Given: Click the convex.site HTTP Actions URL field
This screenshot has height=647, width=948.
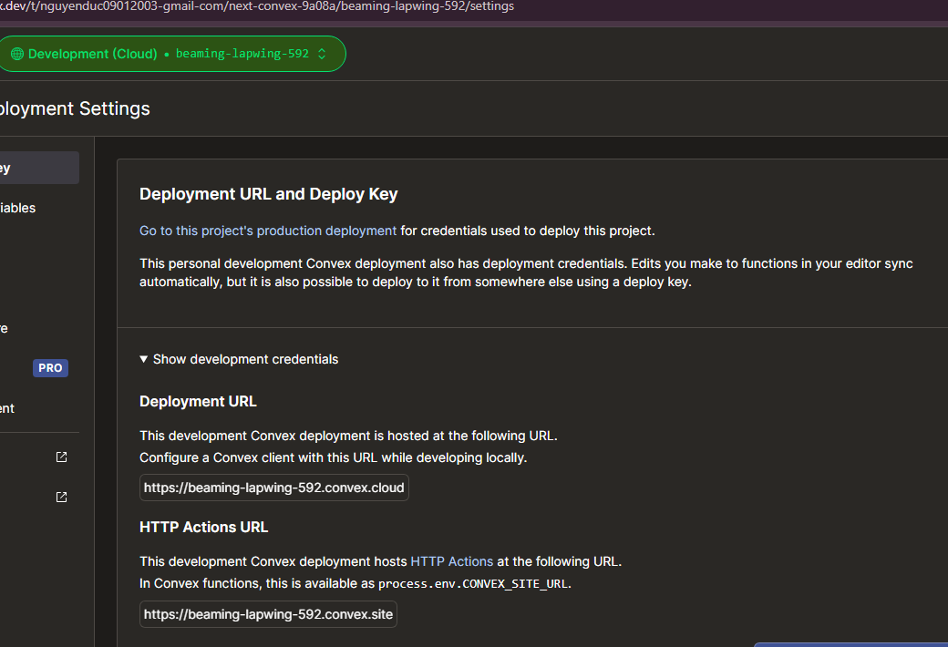Looking at the screenshot, I should pos(268,614).
